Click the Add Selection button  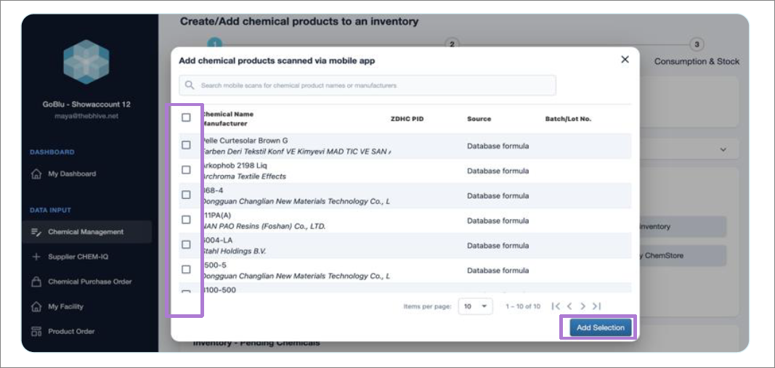click(x=600, y=328)
